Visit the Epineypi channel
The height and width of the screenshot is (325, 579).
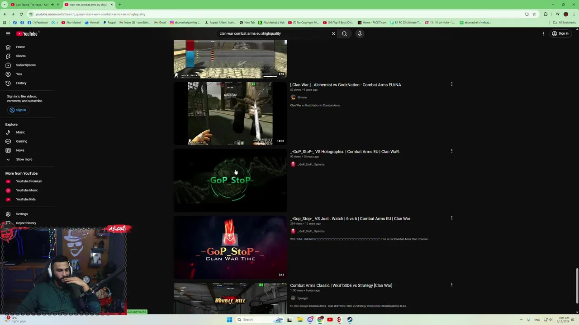click(x=302, y=298)
